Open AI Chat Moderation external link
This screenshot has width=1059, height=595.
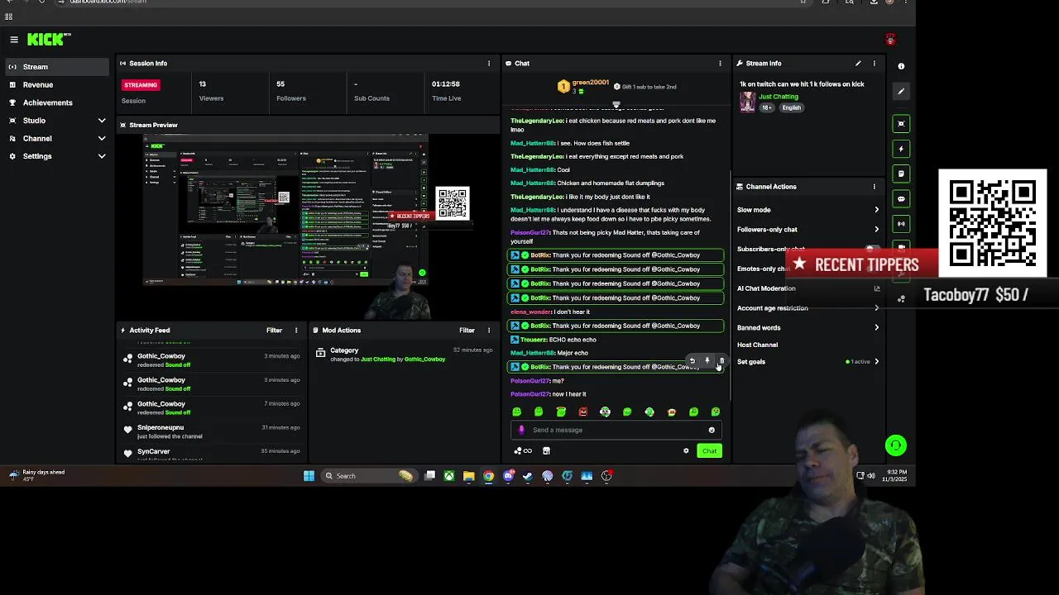pyautogui.click(x=877, y=288)
